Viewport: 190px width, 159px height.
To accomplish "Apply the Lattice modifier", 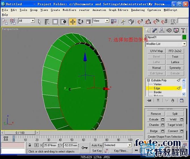I will [175, 62].
